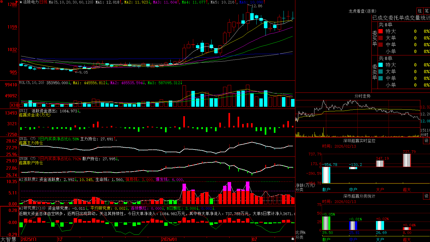Click the stock name 涪陵电力
Viewport: 430px width, 242px height.
click(x=31, y=2)
